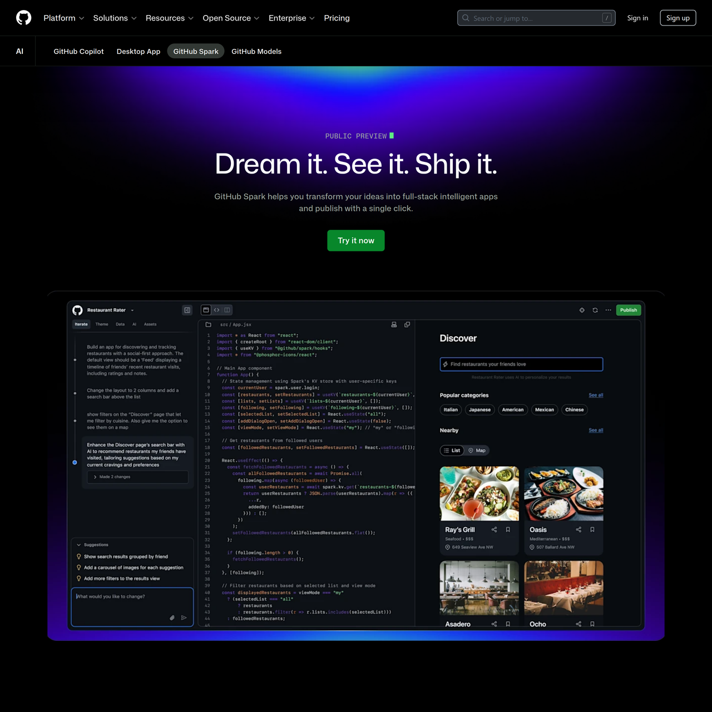The image size is (712, 712).
Task: Click the target inspect icon near Publish
Action: point(582,310)
